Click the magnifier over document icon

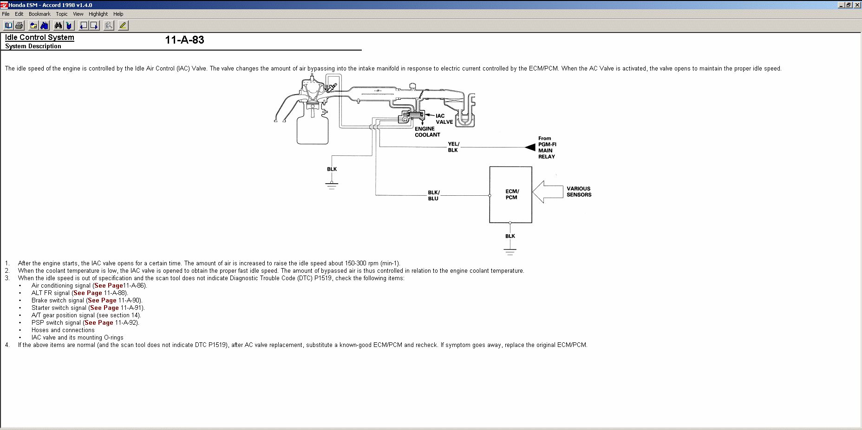[x=109, y=26]
